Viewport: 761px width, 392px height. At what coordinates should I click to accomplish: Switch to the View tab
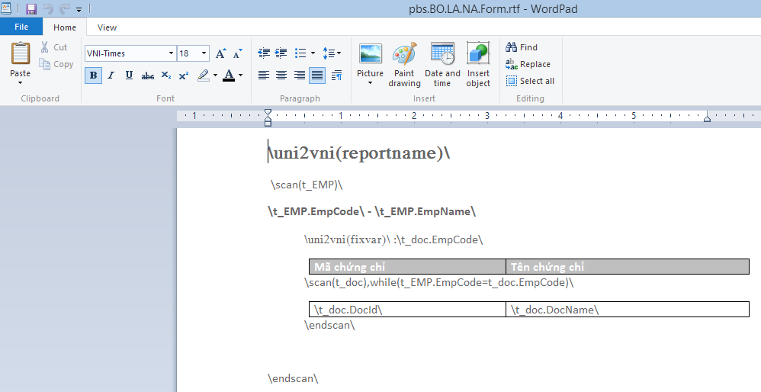(x=108, y=27)
